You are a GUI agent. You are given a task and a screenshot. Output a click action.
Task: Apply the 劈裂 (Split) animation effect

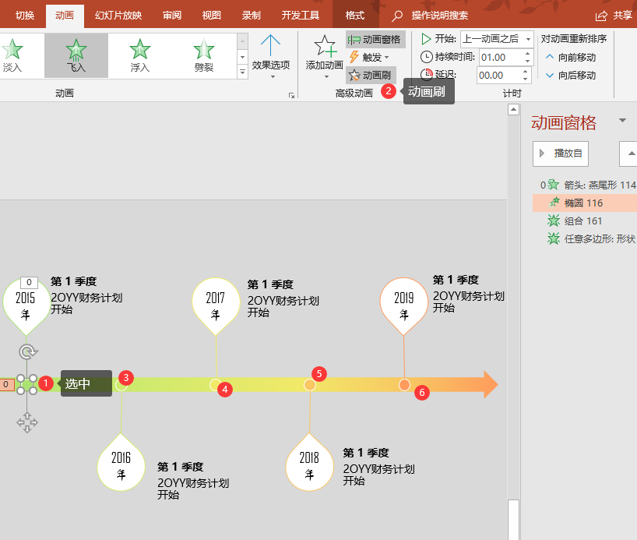(x=202, y=55)
